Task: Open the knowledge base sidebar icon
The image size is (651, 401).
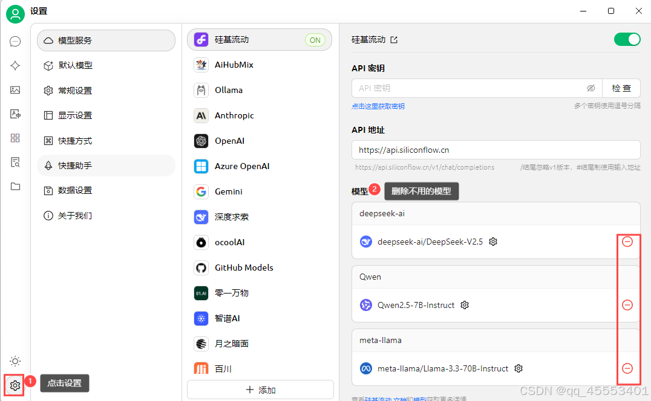Action: pos(15,162)
